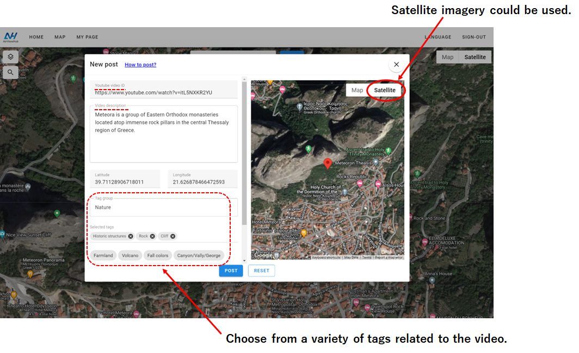This screenshot has height=353, width=579.
Task: Click the Alsos House pink marker
Action: (378, 184)
